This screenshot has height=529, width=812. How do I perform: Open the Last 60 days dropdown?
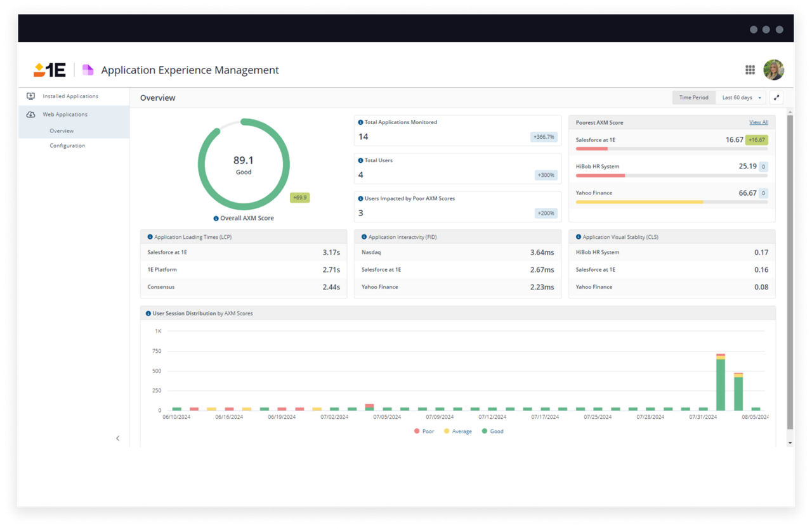pos(741,98)
